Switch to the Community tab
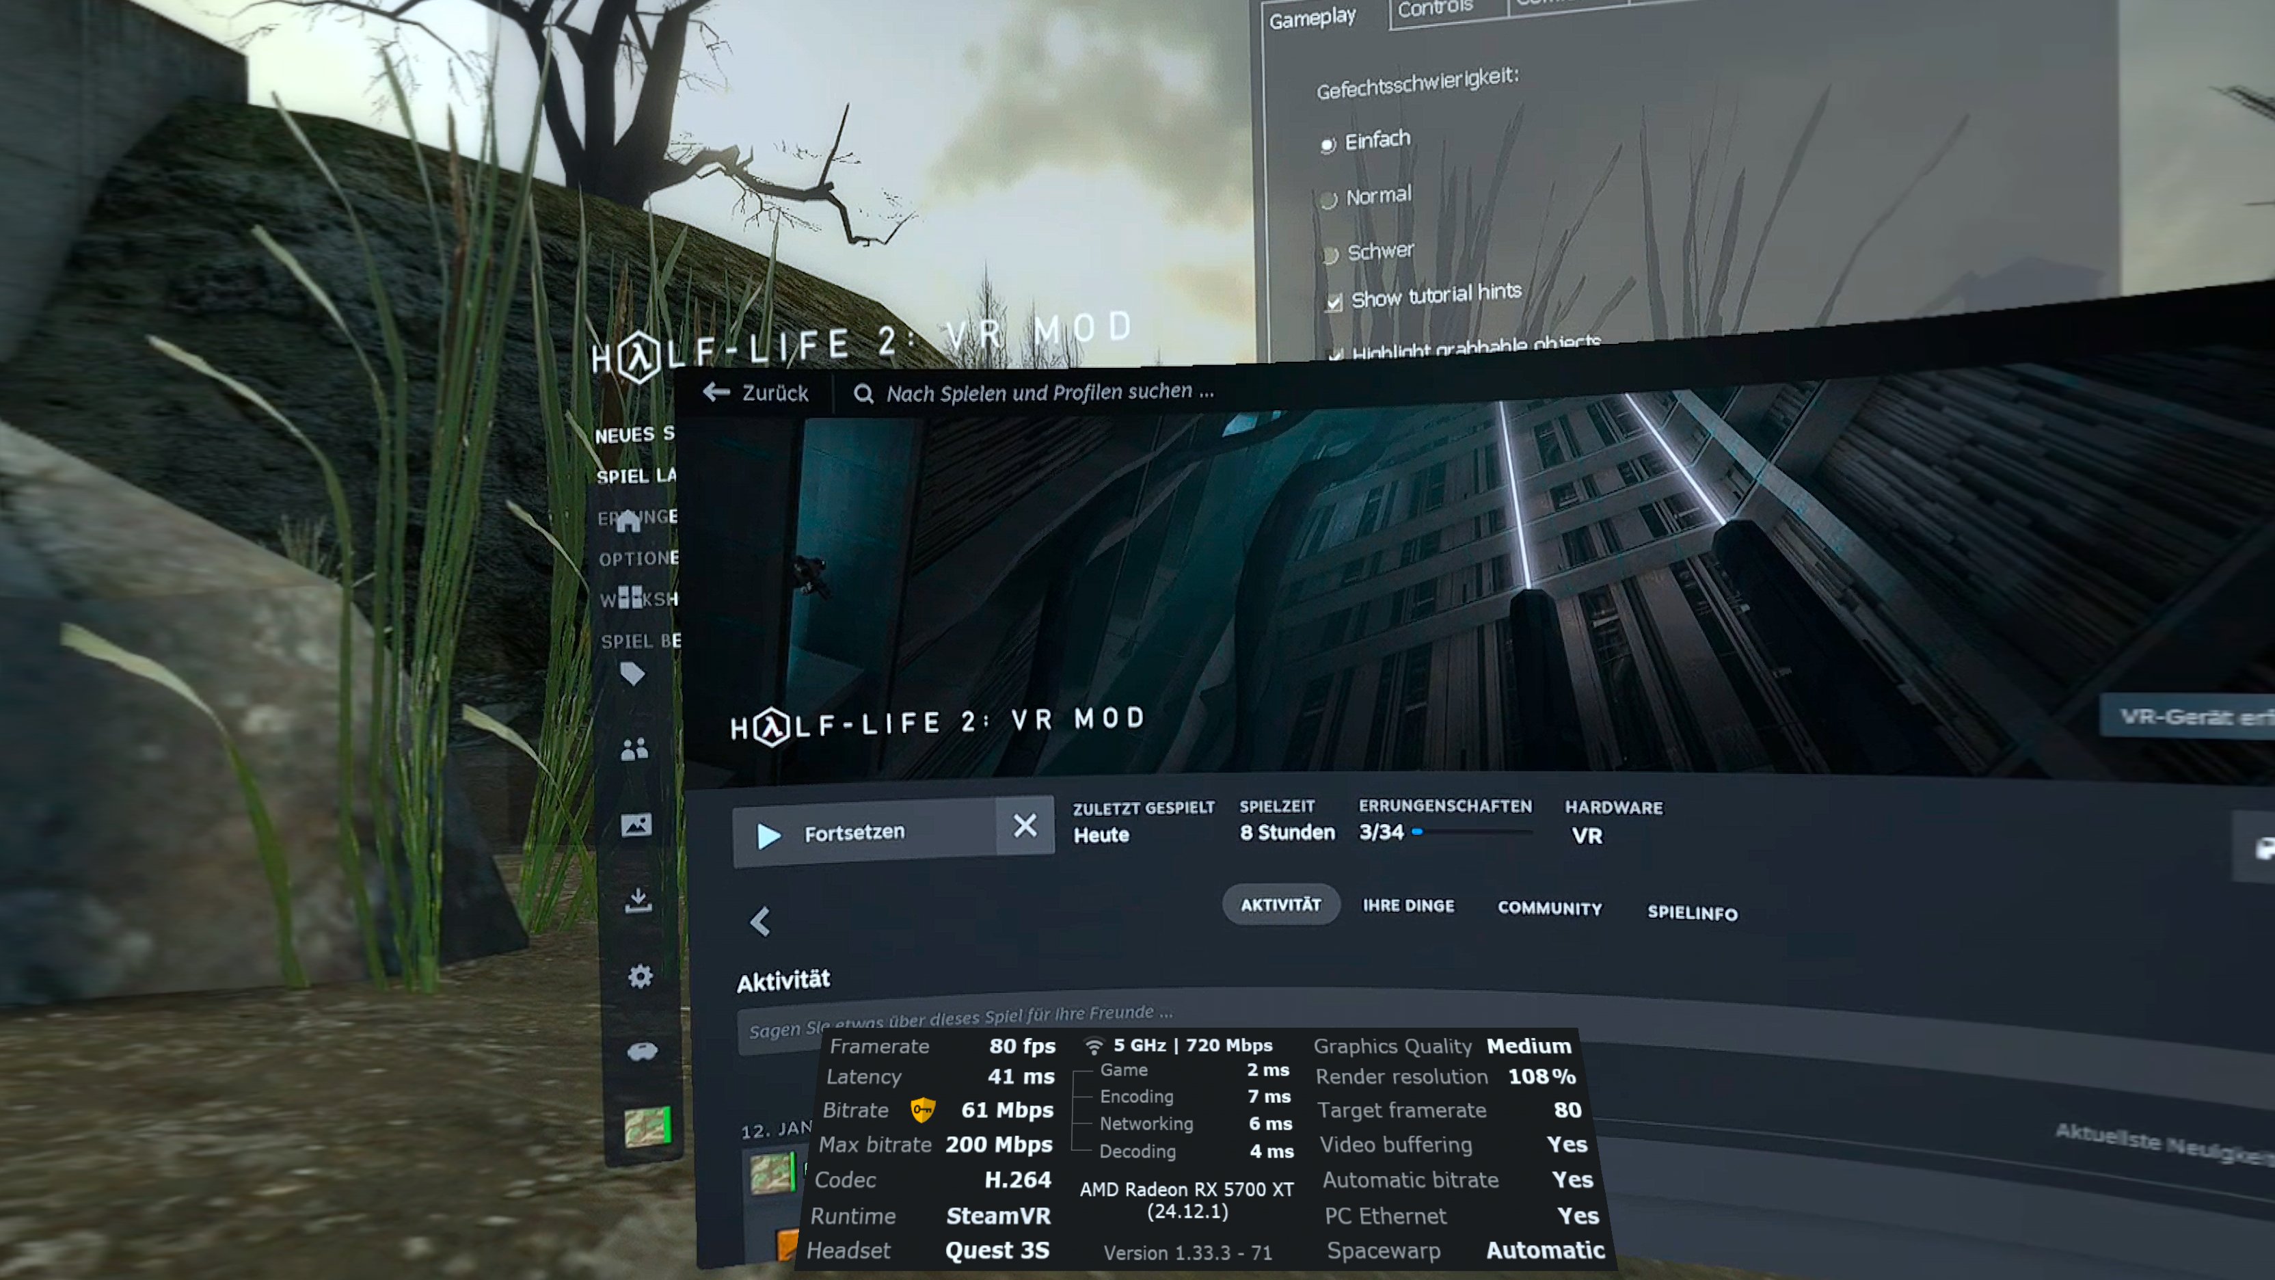This screenshot has height=1280, width=2275. pos(1549,909)
